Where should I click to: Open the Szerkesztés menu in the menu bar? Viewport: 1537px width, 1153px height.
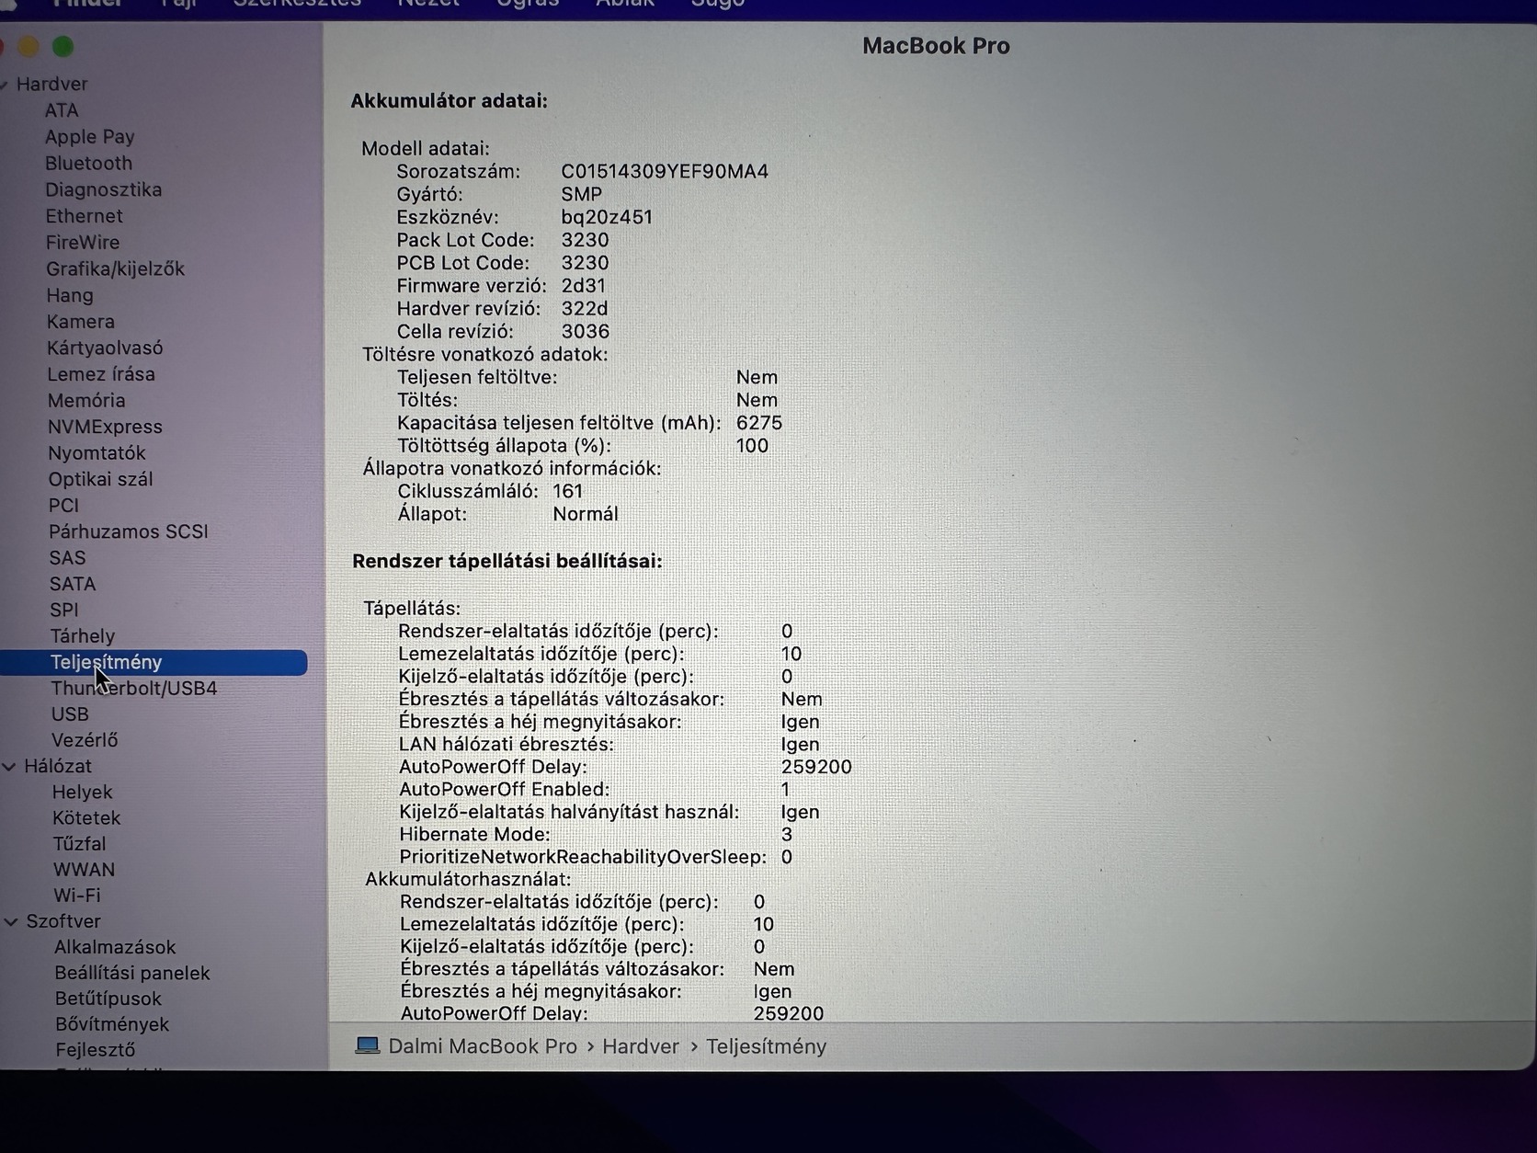coord(297,4)
